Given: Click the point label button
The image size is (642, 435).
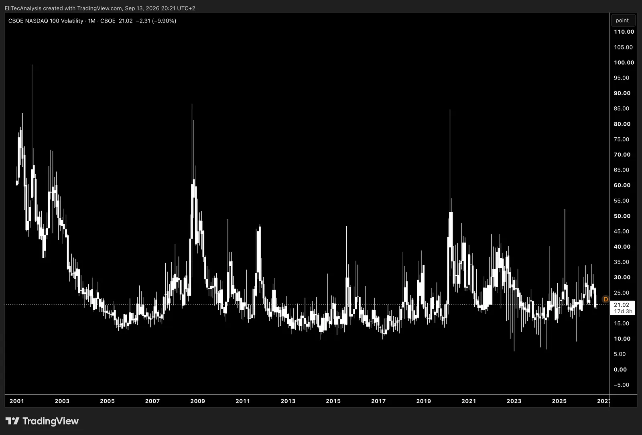Looking at the screenshot, I should 622,20.
